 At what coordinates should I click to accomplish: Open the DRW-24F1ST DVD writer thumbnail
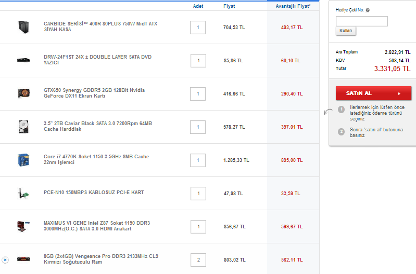23,60
